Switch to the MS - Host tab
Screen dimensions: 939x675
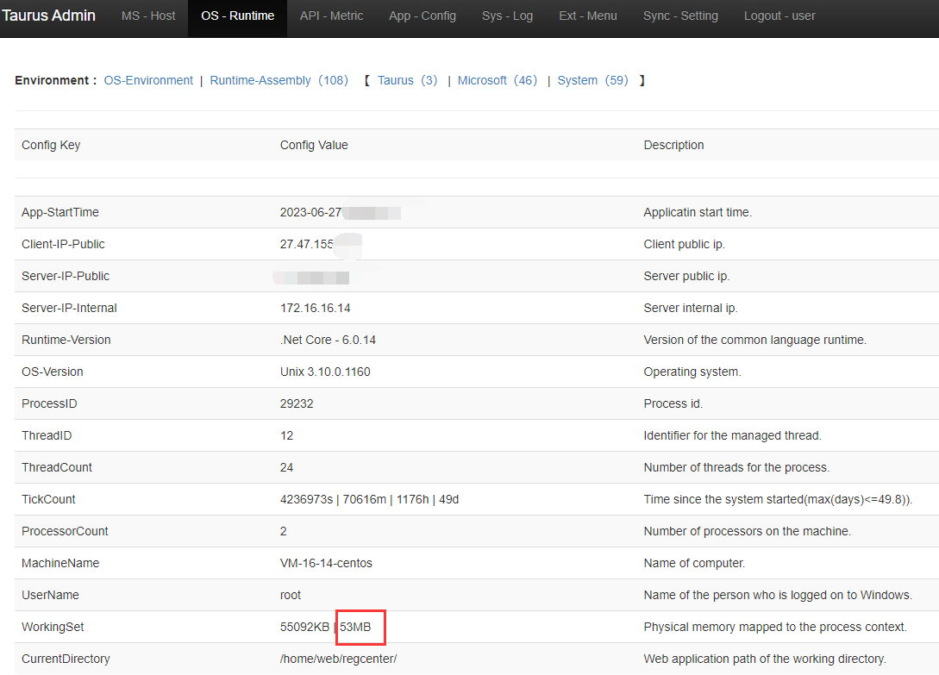147,16
